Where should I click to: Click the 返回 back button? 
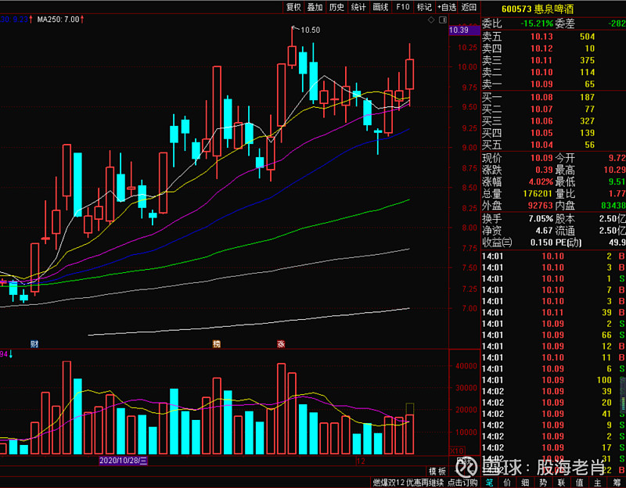(x=469, y=7)
